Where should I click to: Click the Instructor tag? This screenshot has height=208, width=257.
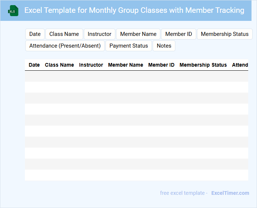pyautogui.click(x=100, y=34)
